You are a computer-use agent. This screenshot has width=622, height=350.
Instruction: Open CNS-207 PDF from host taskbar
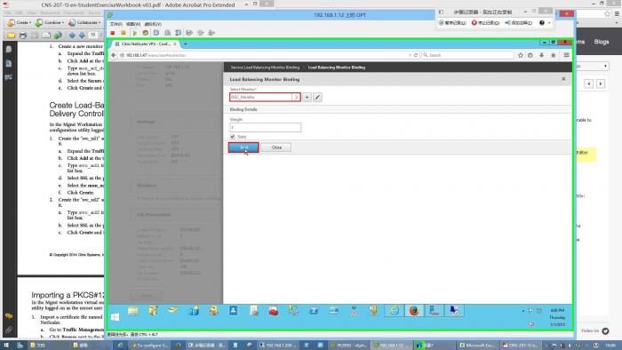[x=521, y=346]
